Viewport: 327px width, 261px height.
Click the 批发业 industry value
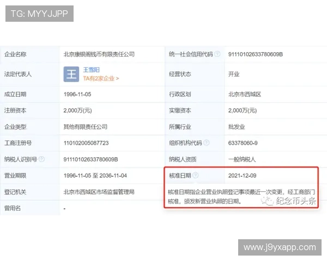pyautogui.click(x=237, y=127)
